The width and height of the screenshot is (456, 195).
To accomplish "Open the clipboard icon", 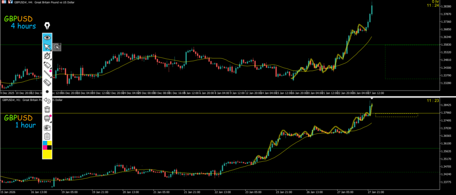I will tap(47, 136).
